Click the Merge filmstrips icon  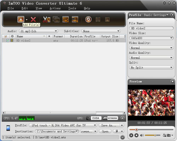pos(56,19)
